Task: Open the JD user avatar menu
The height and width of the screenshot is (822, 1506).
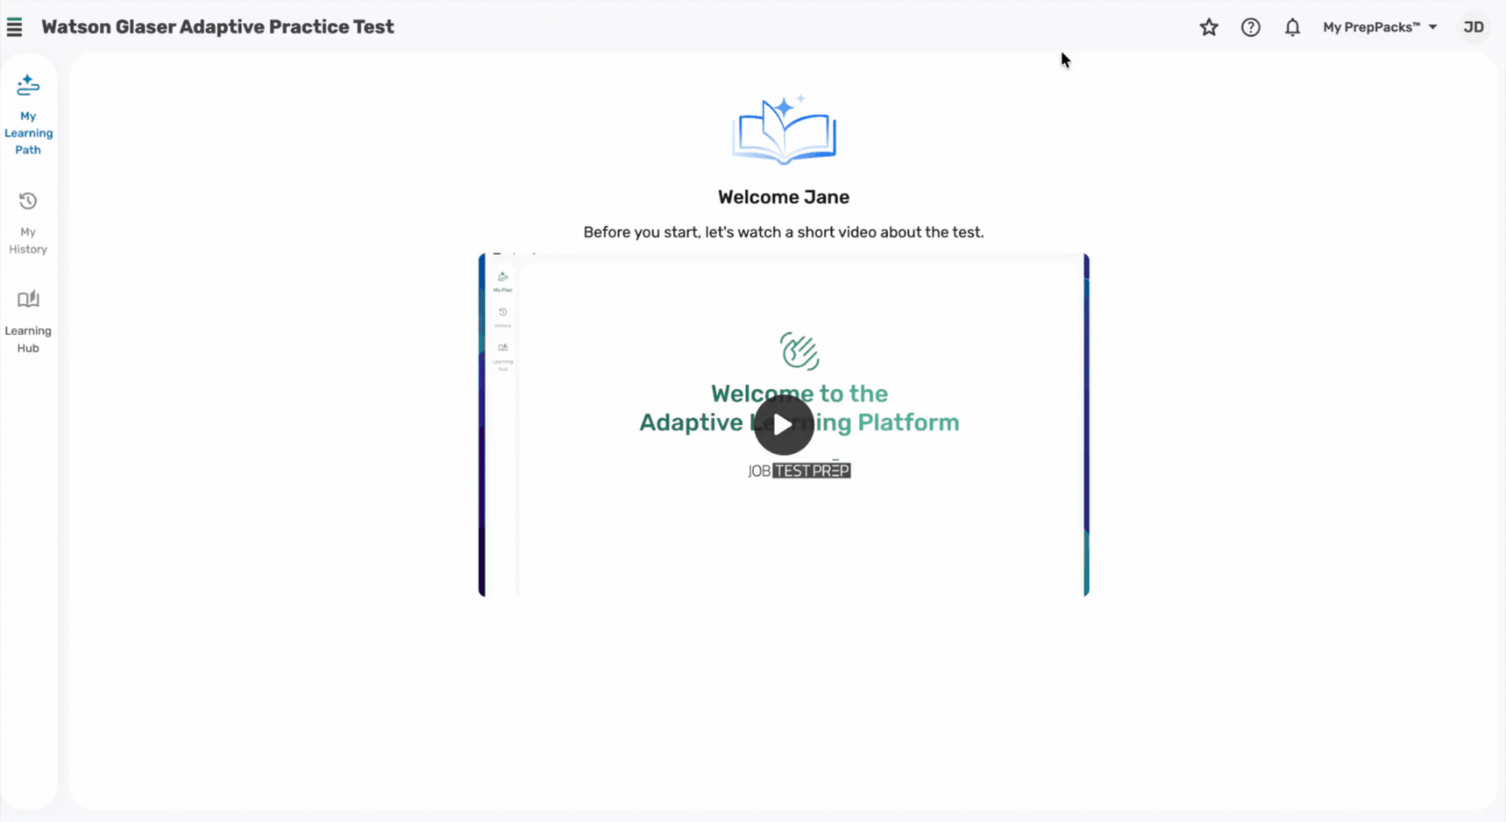Action: click(1473, 27)
